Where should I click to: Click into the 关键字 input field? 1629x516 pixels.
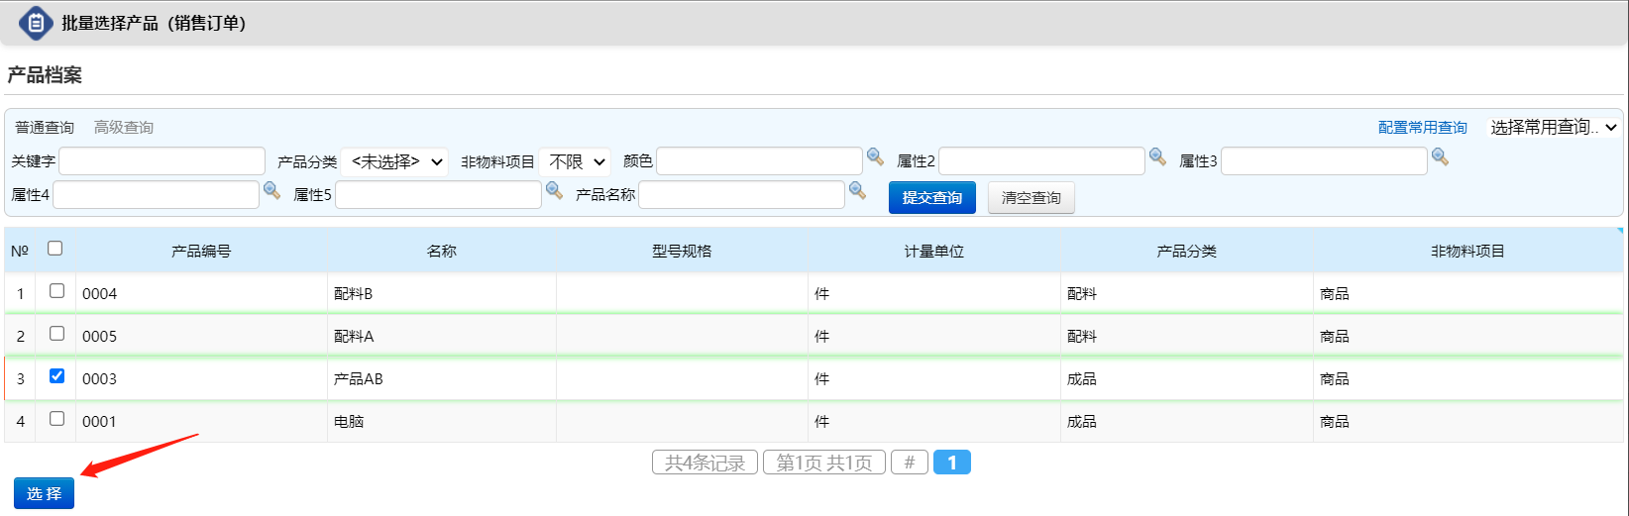(163, 161)
